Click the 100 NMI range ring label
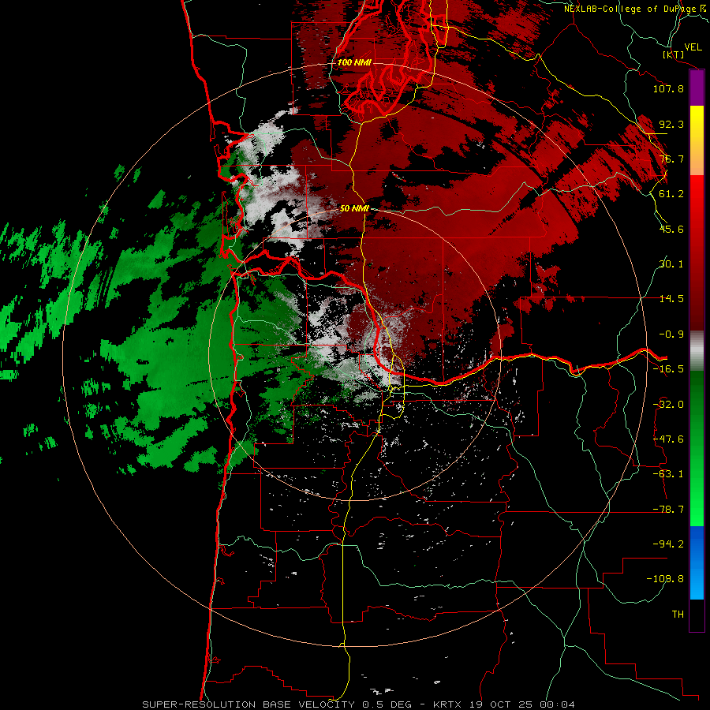The image size is (710, 710). tap(354, 62)
